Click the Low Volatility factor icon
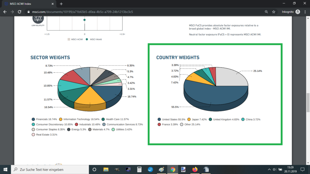This screenshot has height=174, width=310. pyautogui.click(x=38, y=20)
